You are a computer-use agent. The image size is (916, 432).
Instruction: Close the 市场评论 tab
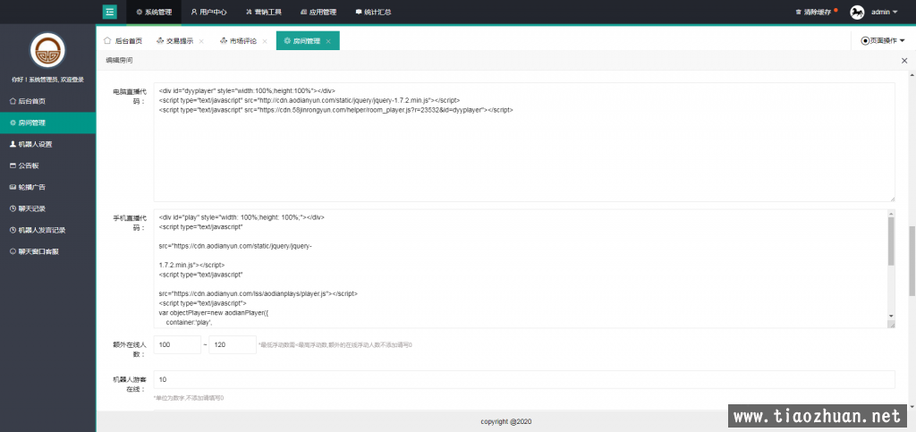pyautogui.click(x=265, y=41)
